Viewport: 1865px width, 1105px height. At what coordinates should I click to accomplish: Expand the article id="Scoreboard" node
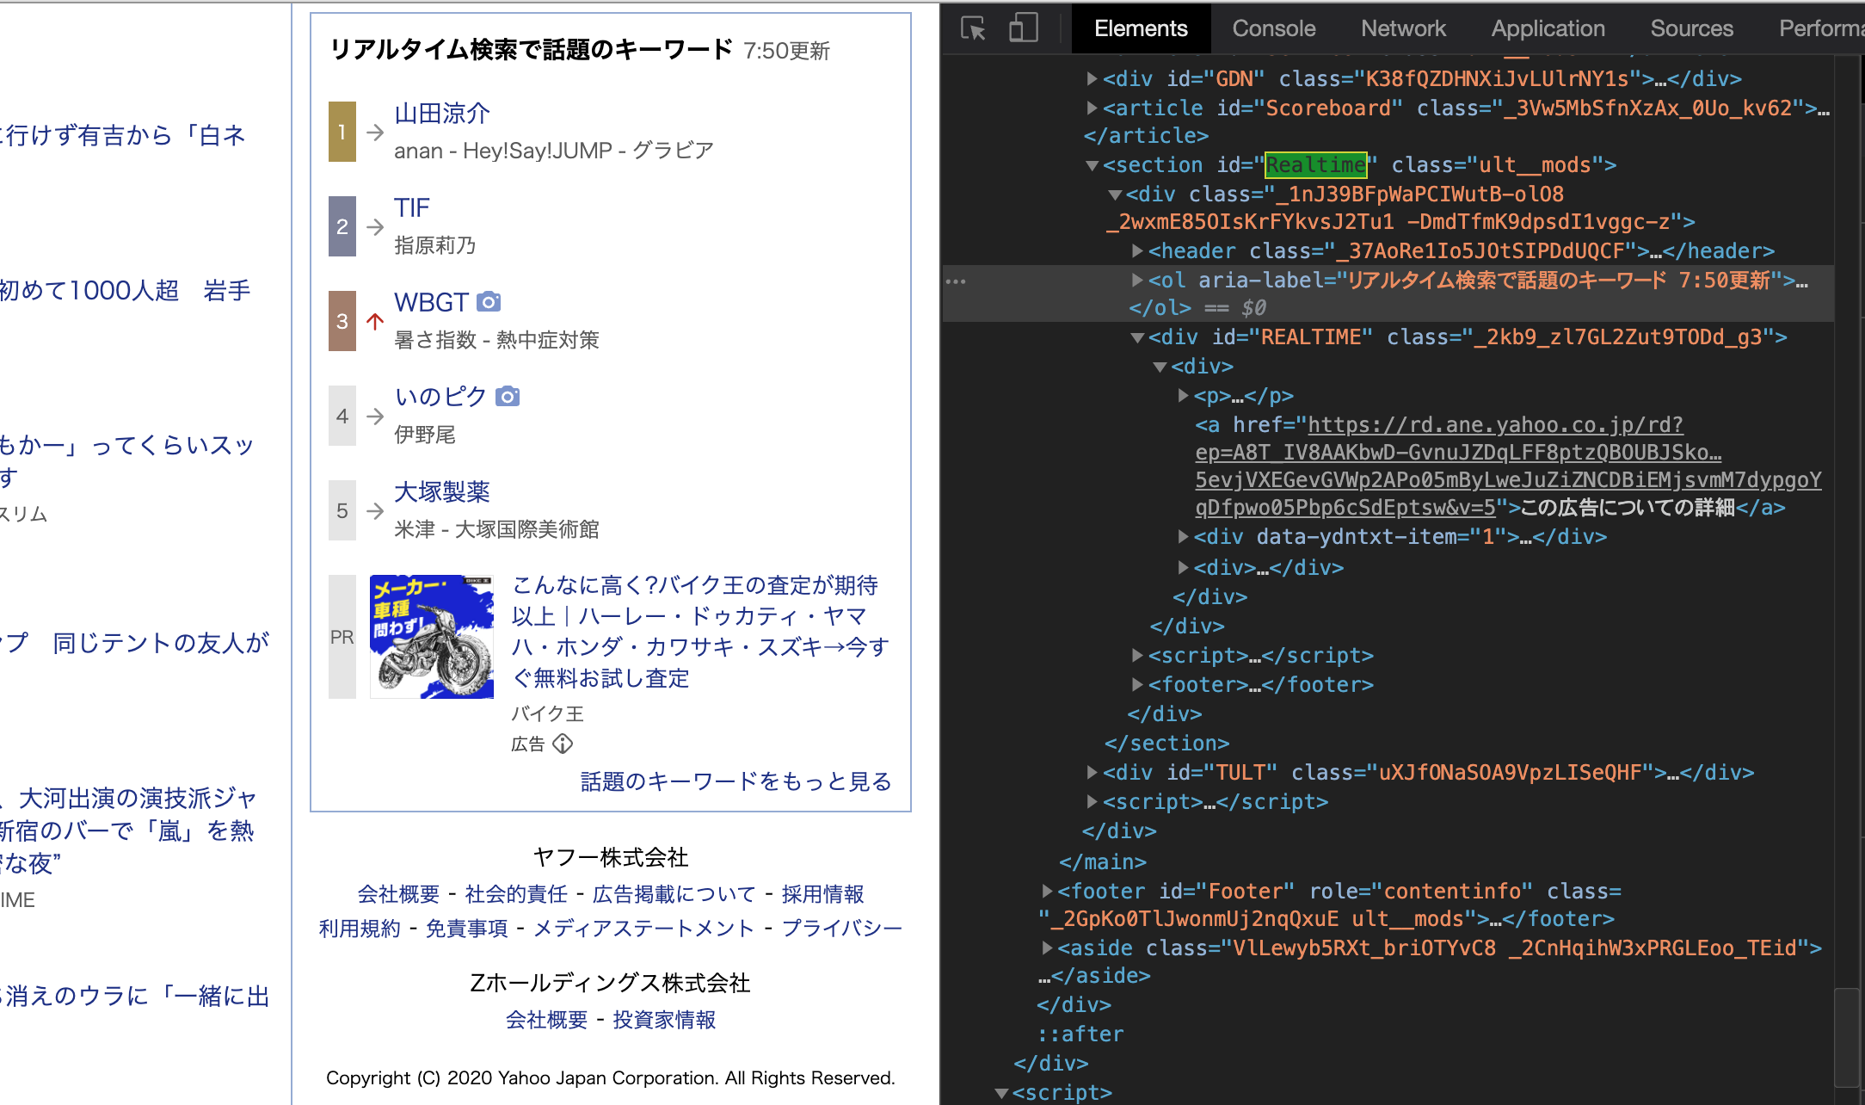point(1092,108)
